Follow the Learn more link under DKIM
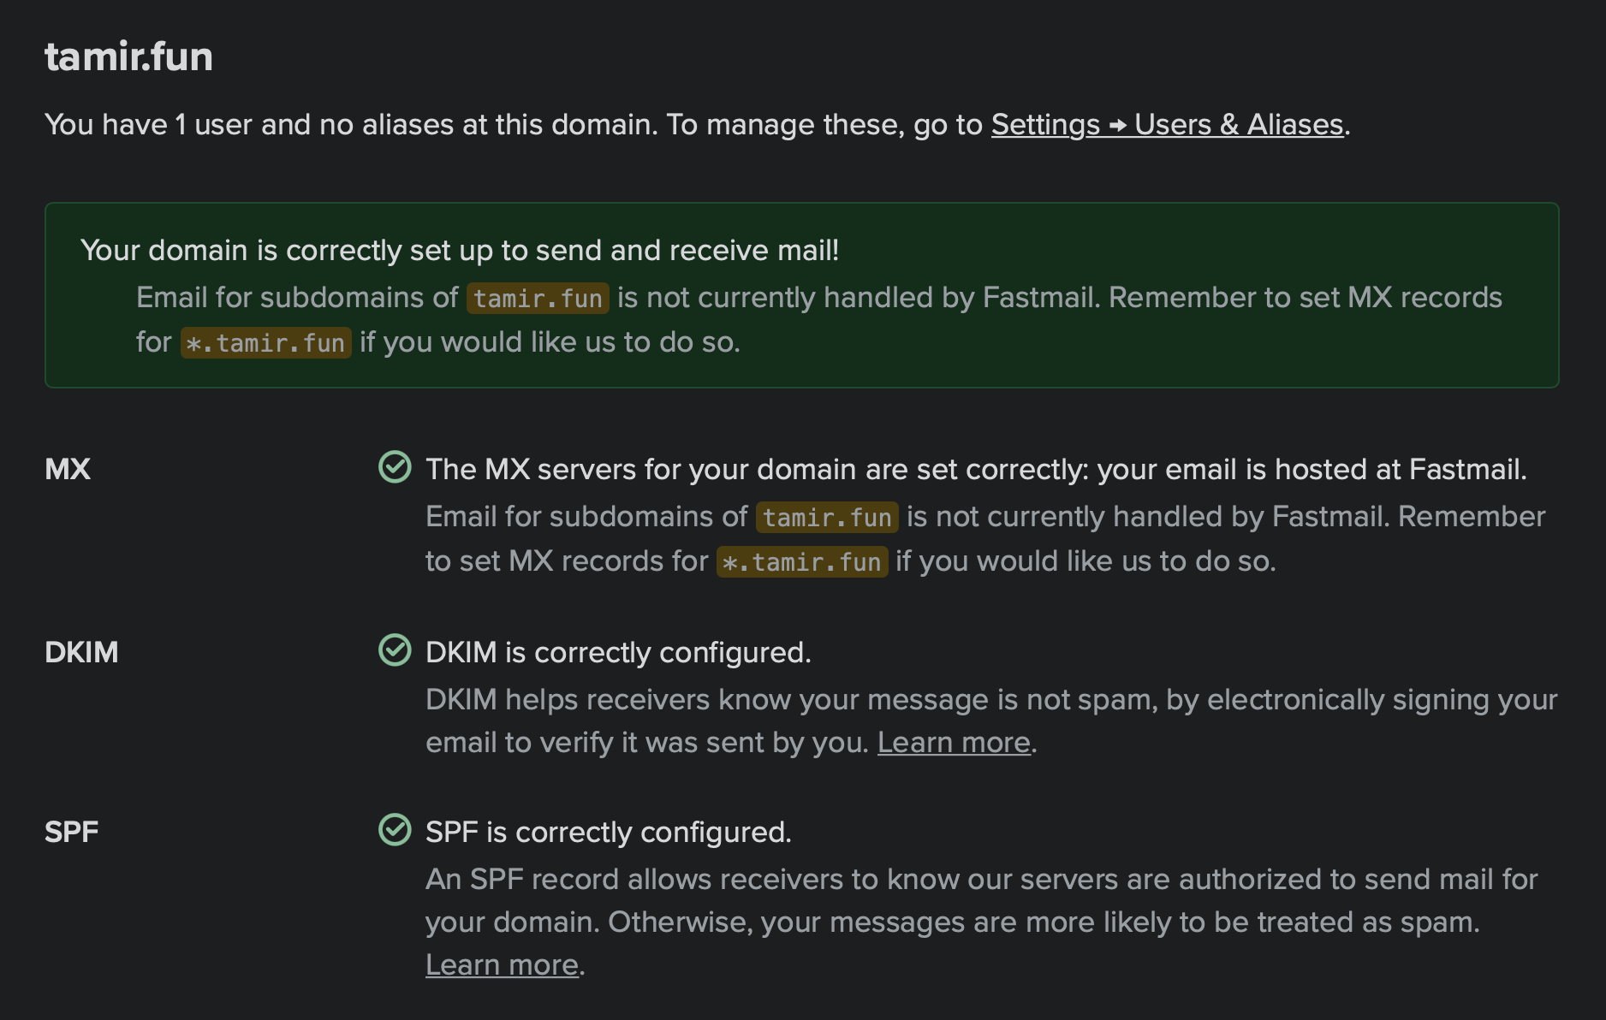Viewport: 1606px width, 1020px height. pos(954,743)
